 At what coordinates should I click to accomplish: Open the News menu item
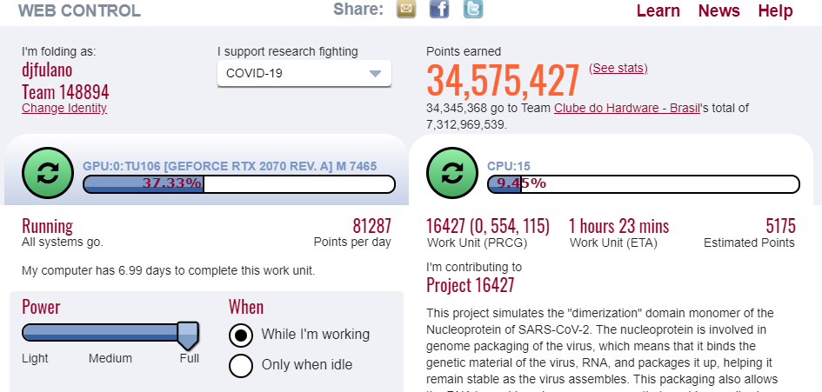pos(718,10)
